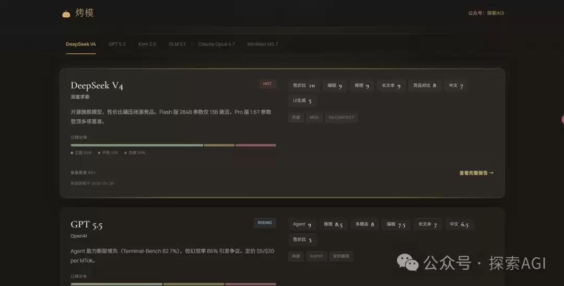This screenshot has width=564, height=286.
Task: Switch to the MiniMax M2.7 tab
Action: click(x=263, y=44)
